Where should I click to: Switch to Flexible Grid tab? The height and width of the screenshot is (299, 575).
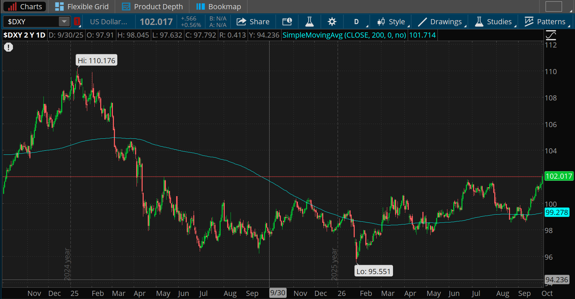pos(82,6)
